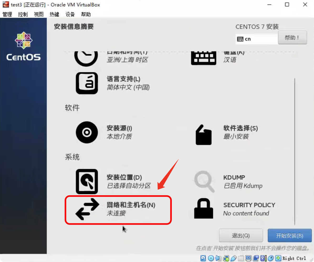Open KDUMP magnifier icon
This screenshot has width=314, height=262.
(x=204, y=181)
